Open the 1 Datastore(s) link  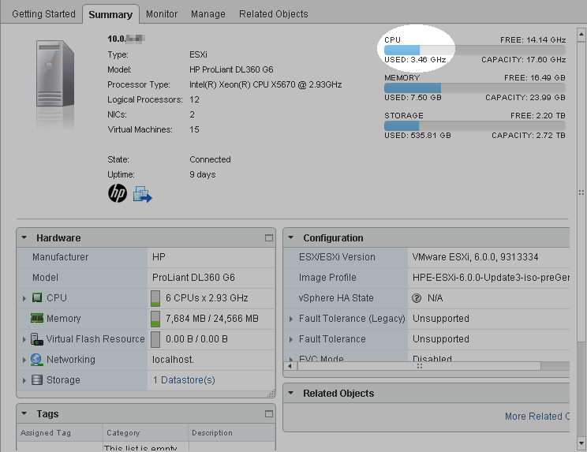pyautogui.click(x=184, y=379)
